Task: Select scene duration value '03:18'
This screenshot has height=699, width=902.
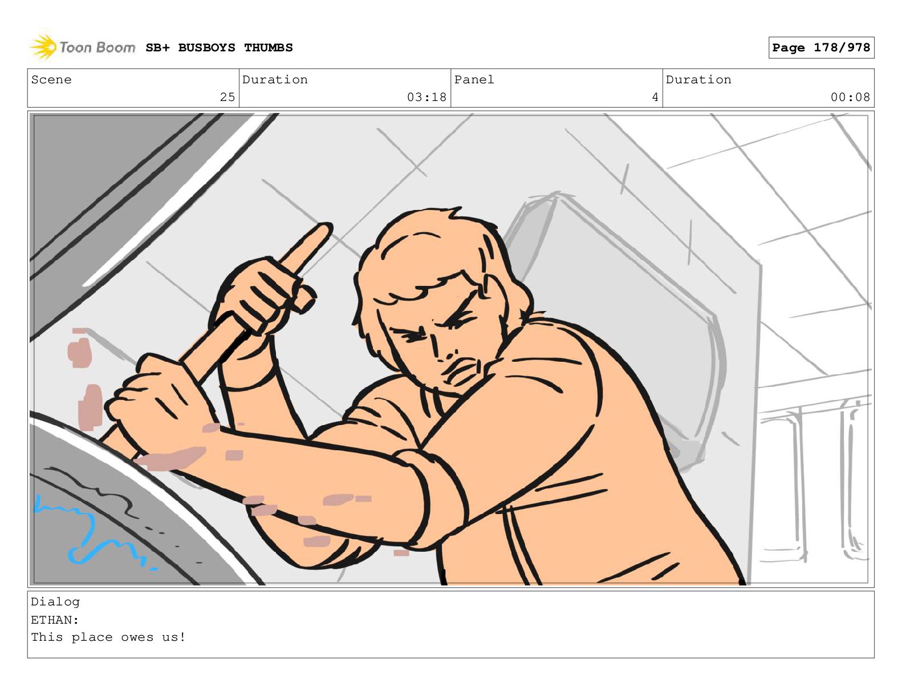Action: click(x=426, y=98)
